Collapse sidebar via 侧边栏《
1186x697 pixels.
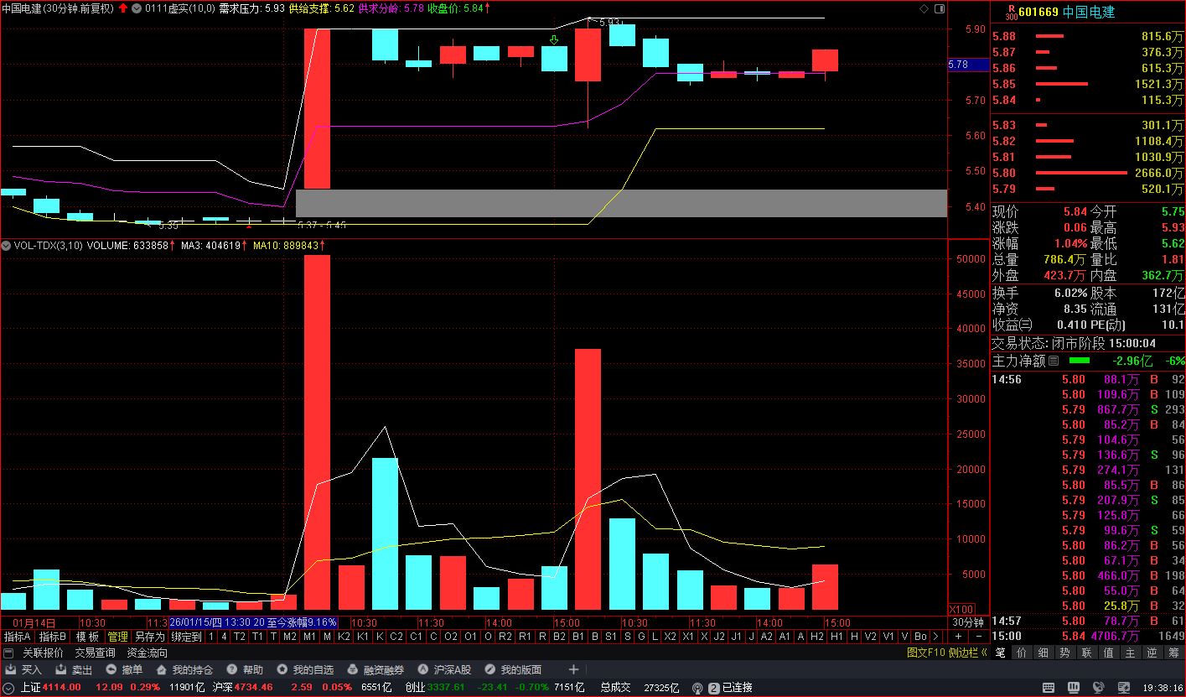(968, 653)
